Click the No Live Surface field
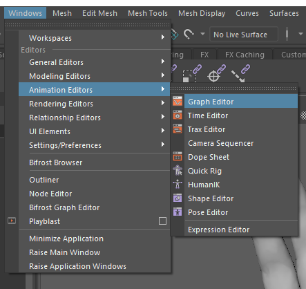Image resolution: width=306 pixels, height=289 pixels. pos(244,34)
